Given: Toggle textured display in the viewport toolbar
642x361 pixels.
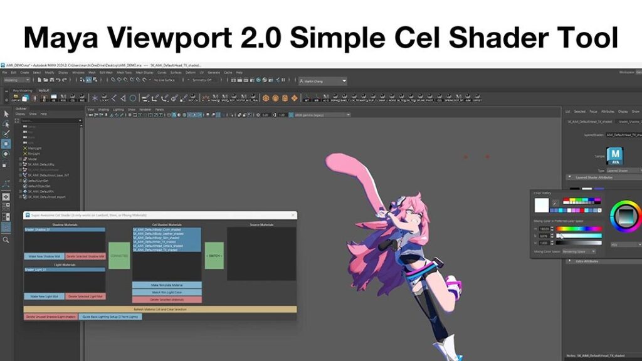Looking at the screenshot, I should 189,115.
